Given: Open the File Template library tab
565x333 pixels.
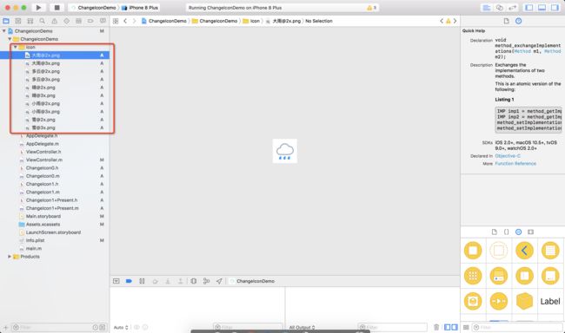Looking at the screenshot, I should (494, 232).
